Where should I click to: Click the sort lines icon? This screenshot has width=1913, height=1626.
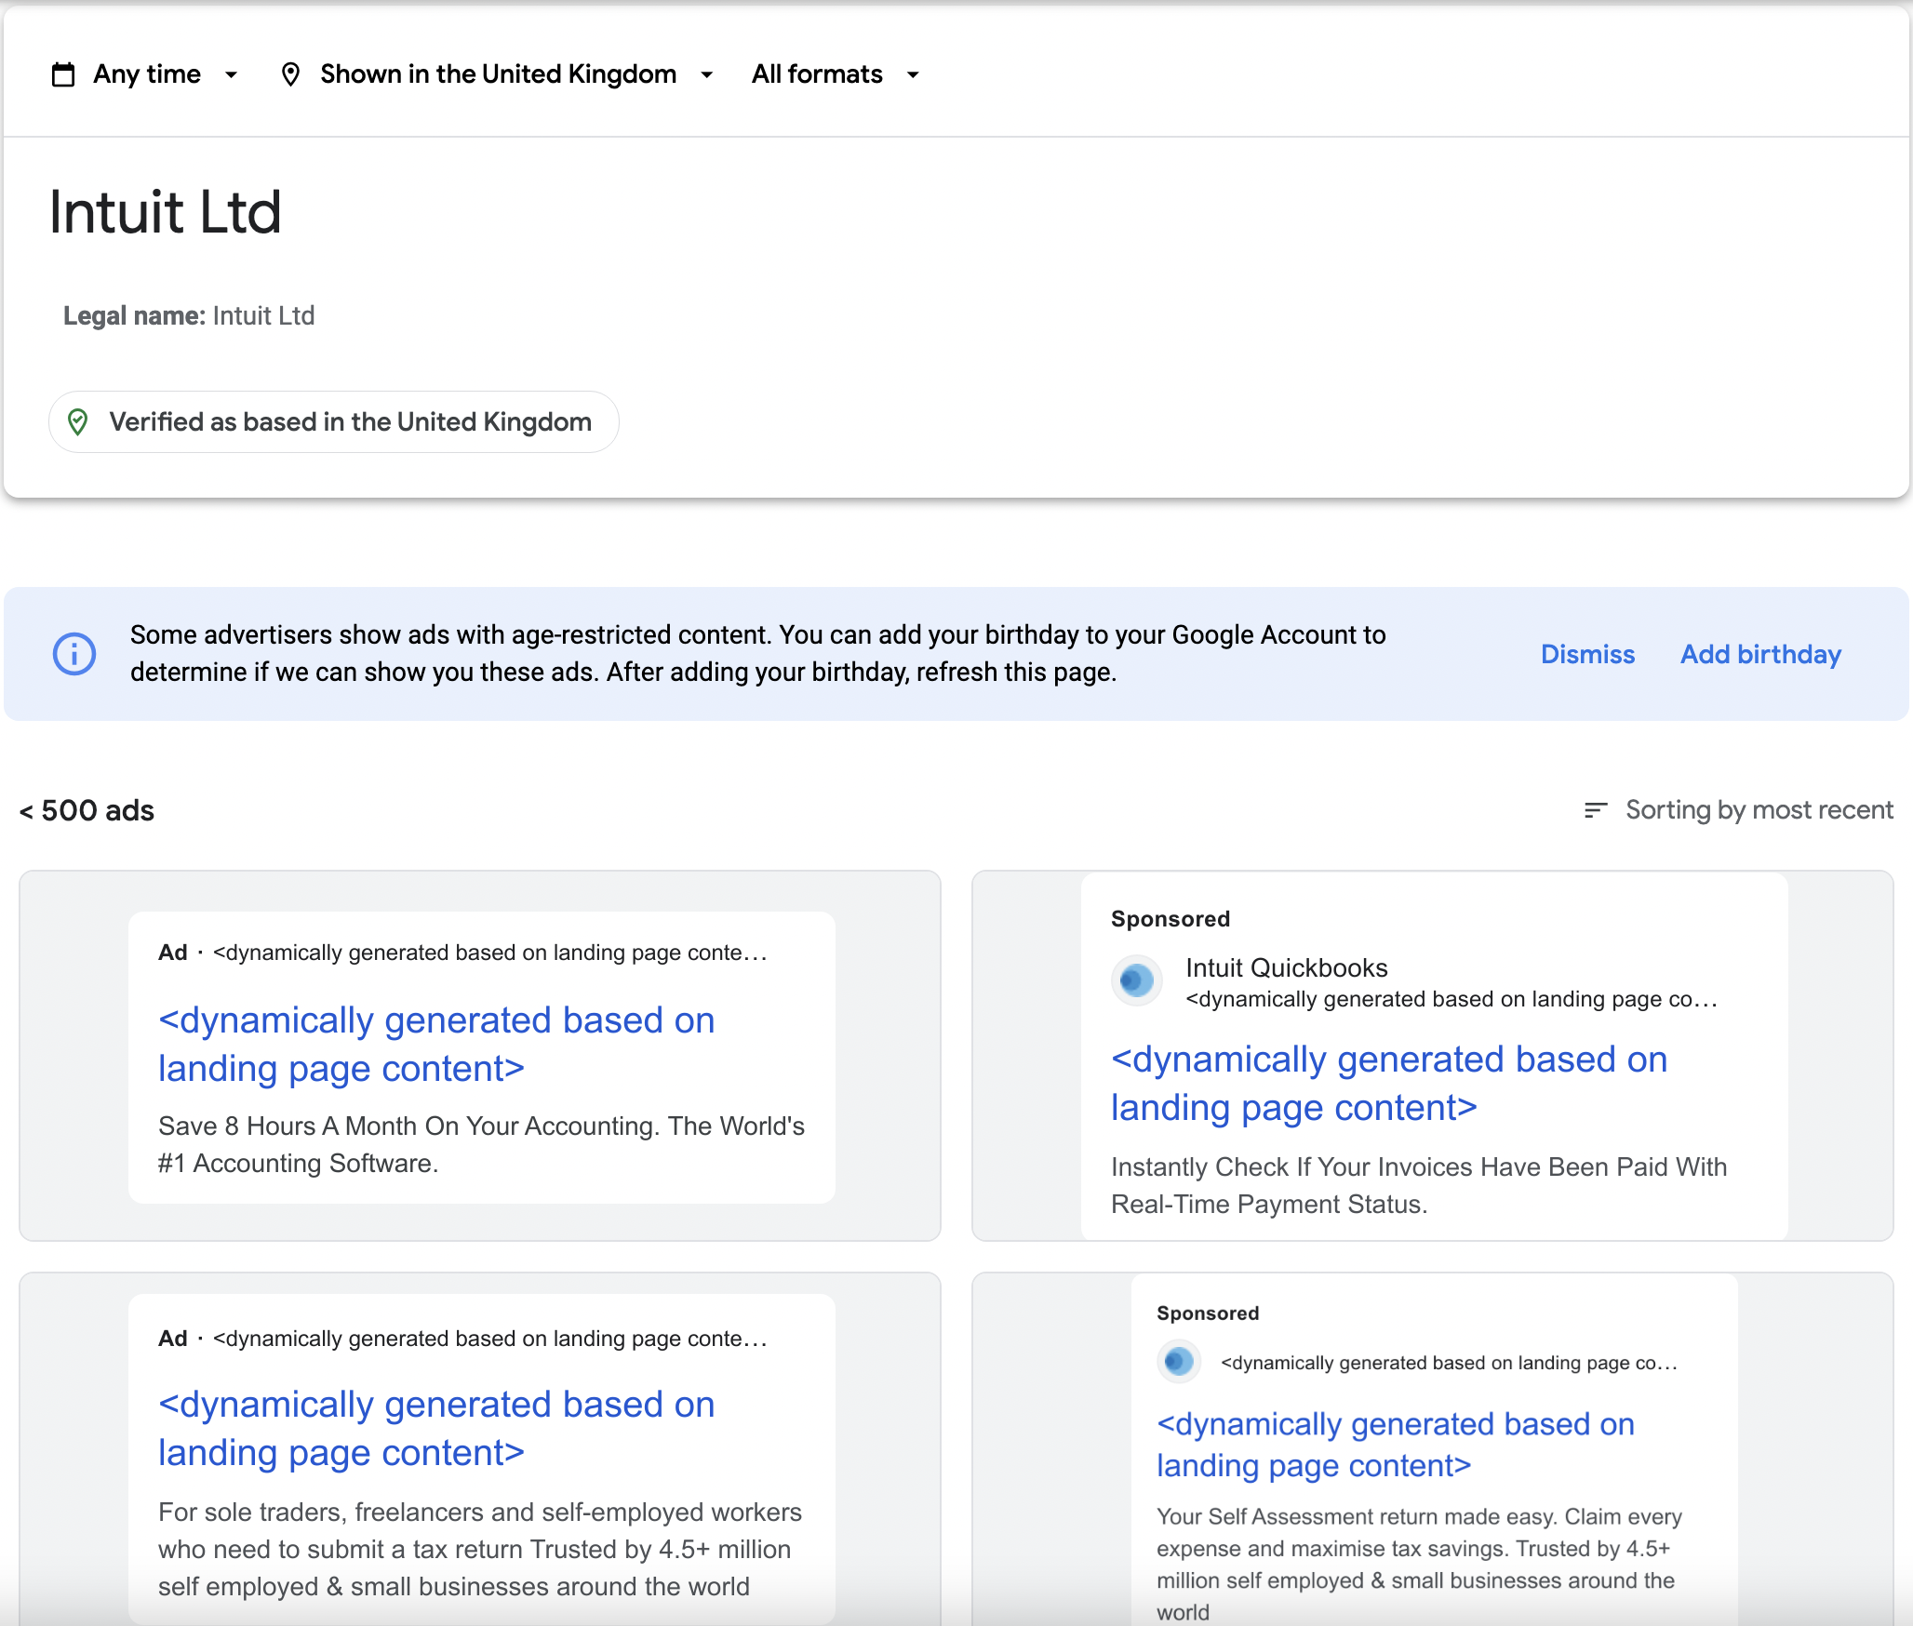coord(1595,810)
